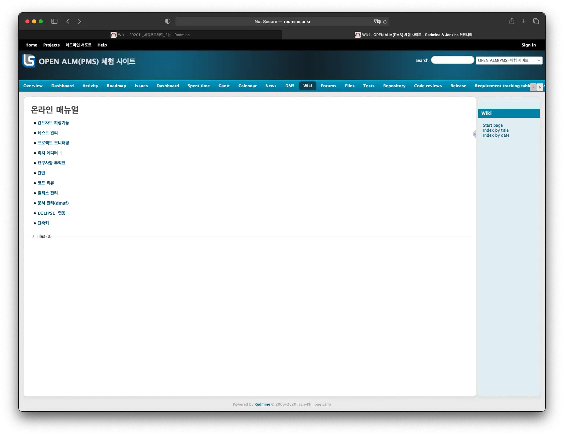Open the project jump dropdown
This screenshot has height=436, width=564.
click(x=509, y=61)
